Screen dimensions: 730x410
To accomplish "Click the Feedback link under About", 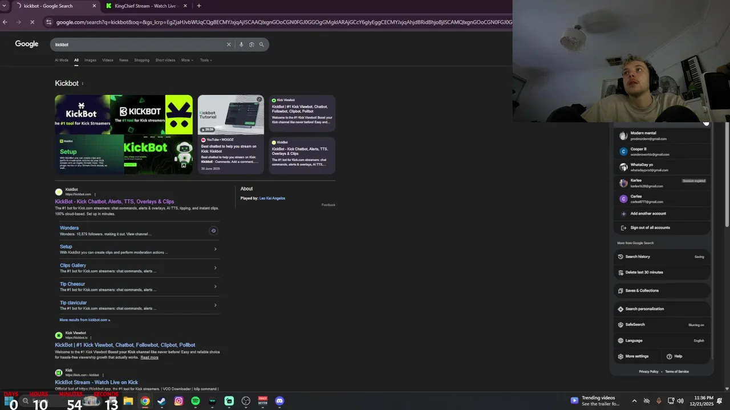I will tap(328, 205).
